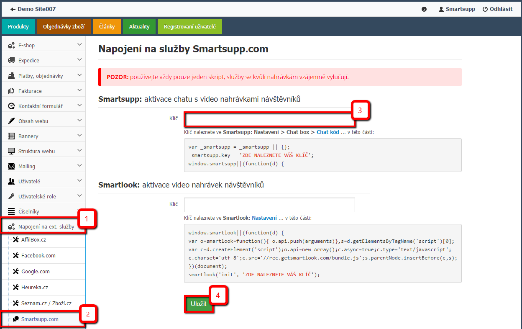This screenshot has width=522, height=329.
Task: Expand the E-shop menu chevron
Action: pyautogui.click(x=79, y=45)
